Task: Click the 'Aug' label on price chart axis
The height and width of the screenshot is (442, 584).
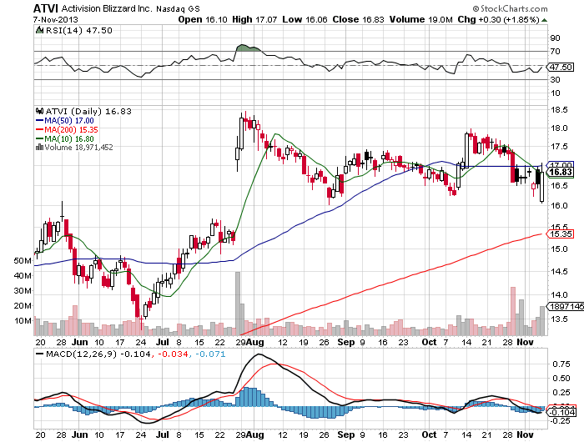Action: pos(255,342)
